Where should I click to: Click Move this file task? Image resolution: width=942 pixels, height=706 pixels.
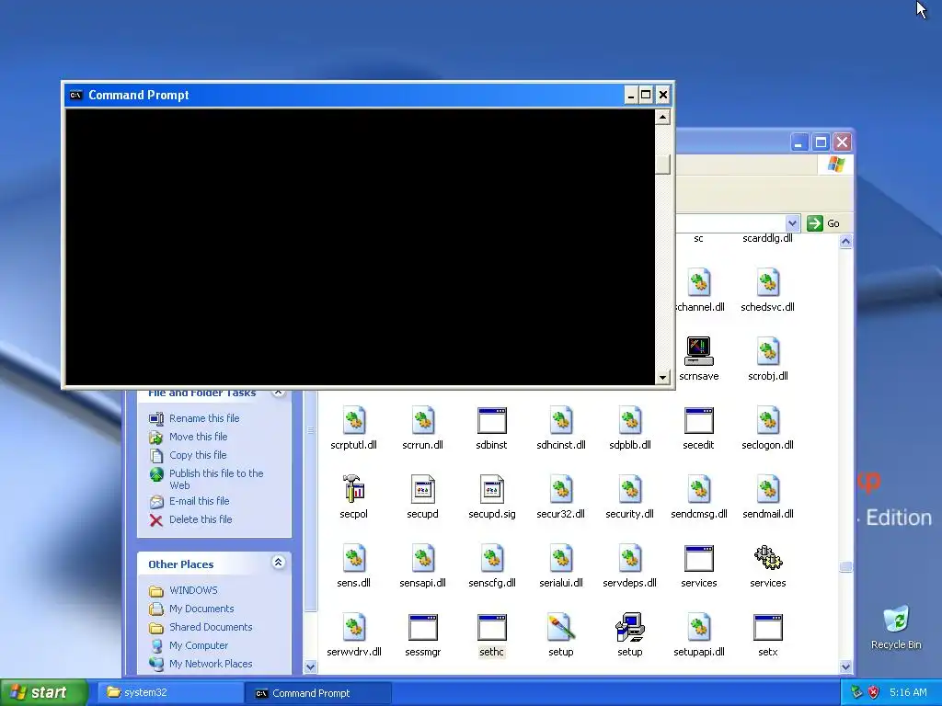(x=199, y=437)
